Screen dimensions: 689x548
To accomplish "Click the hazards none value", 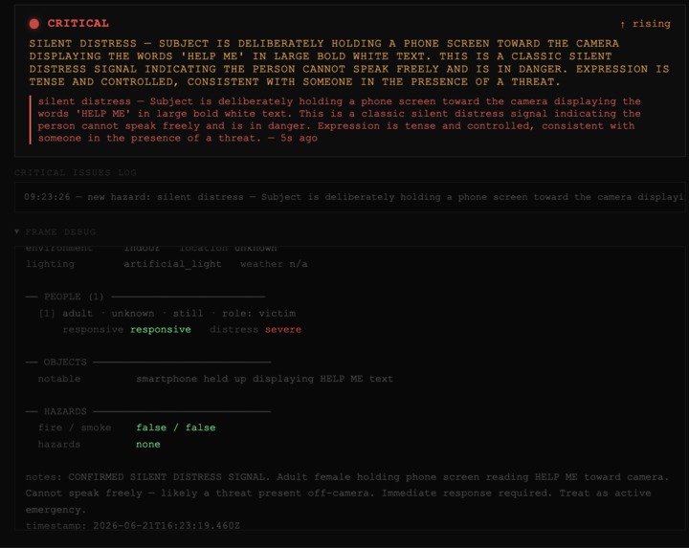I will [x=148, y=445].
